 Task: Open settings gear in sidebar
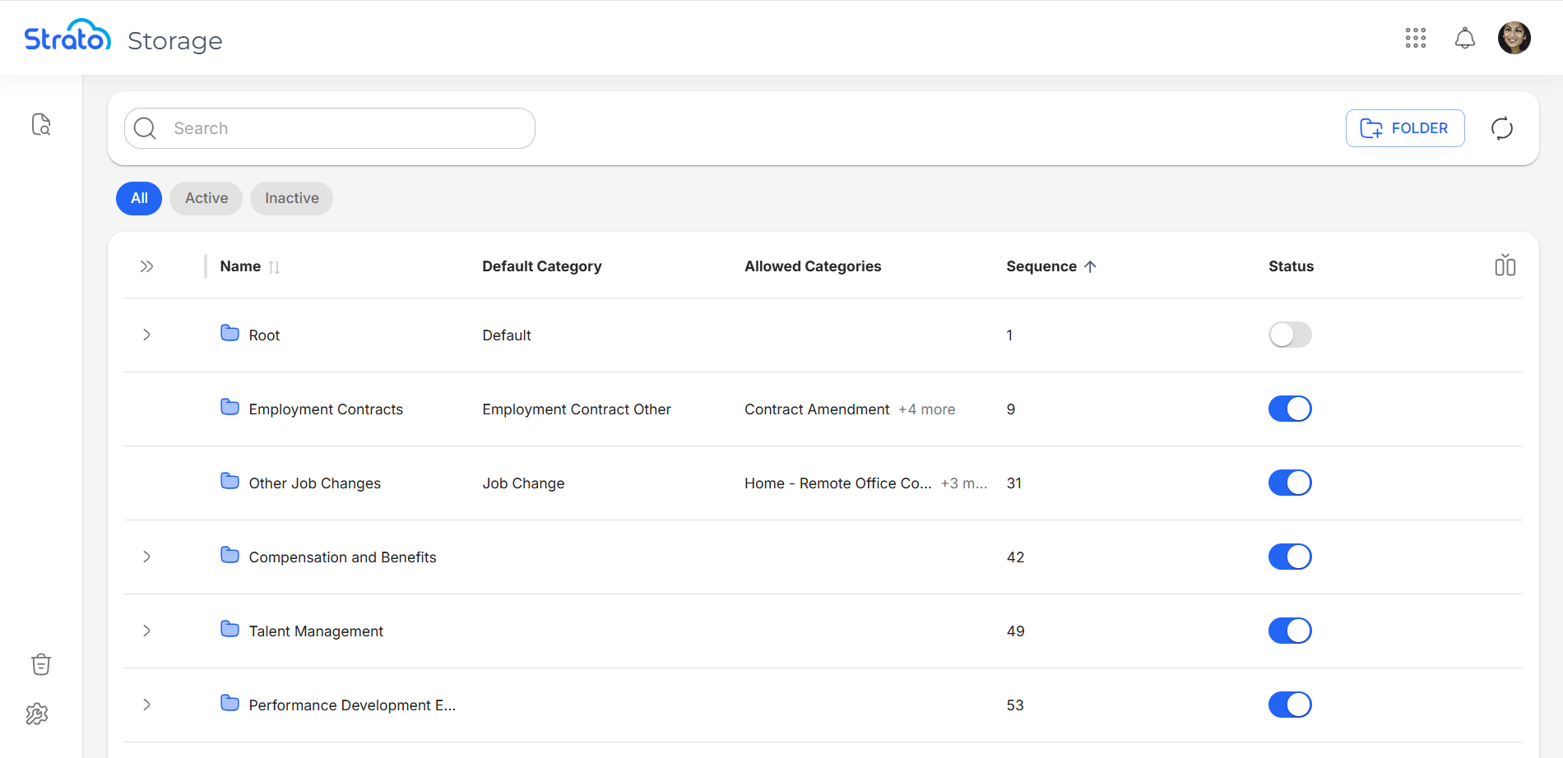tap(37, 714)
